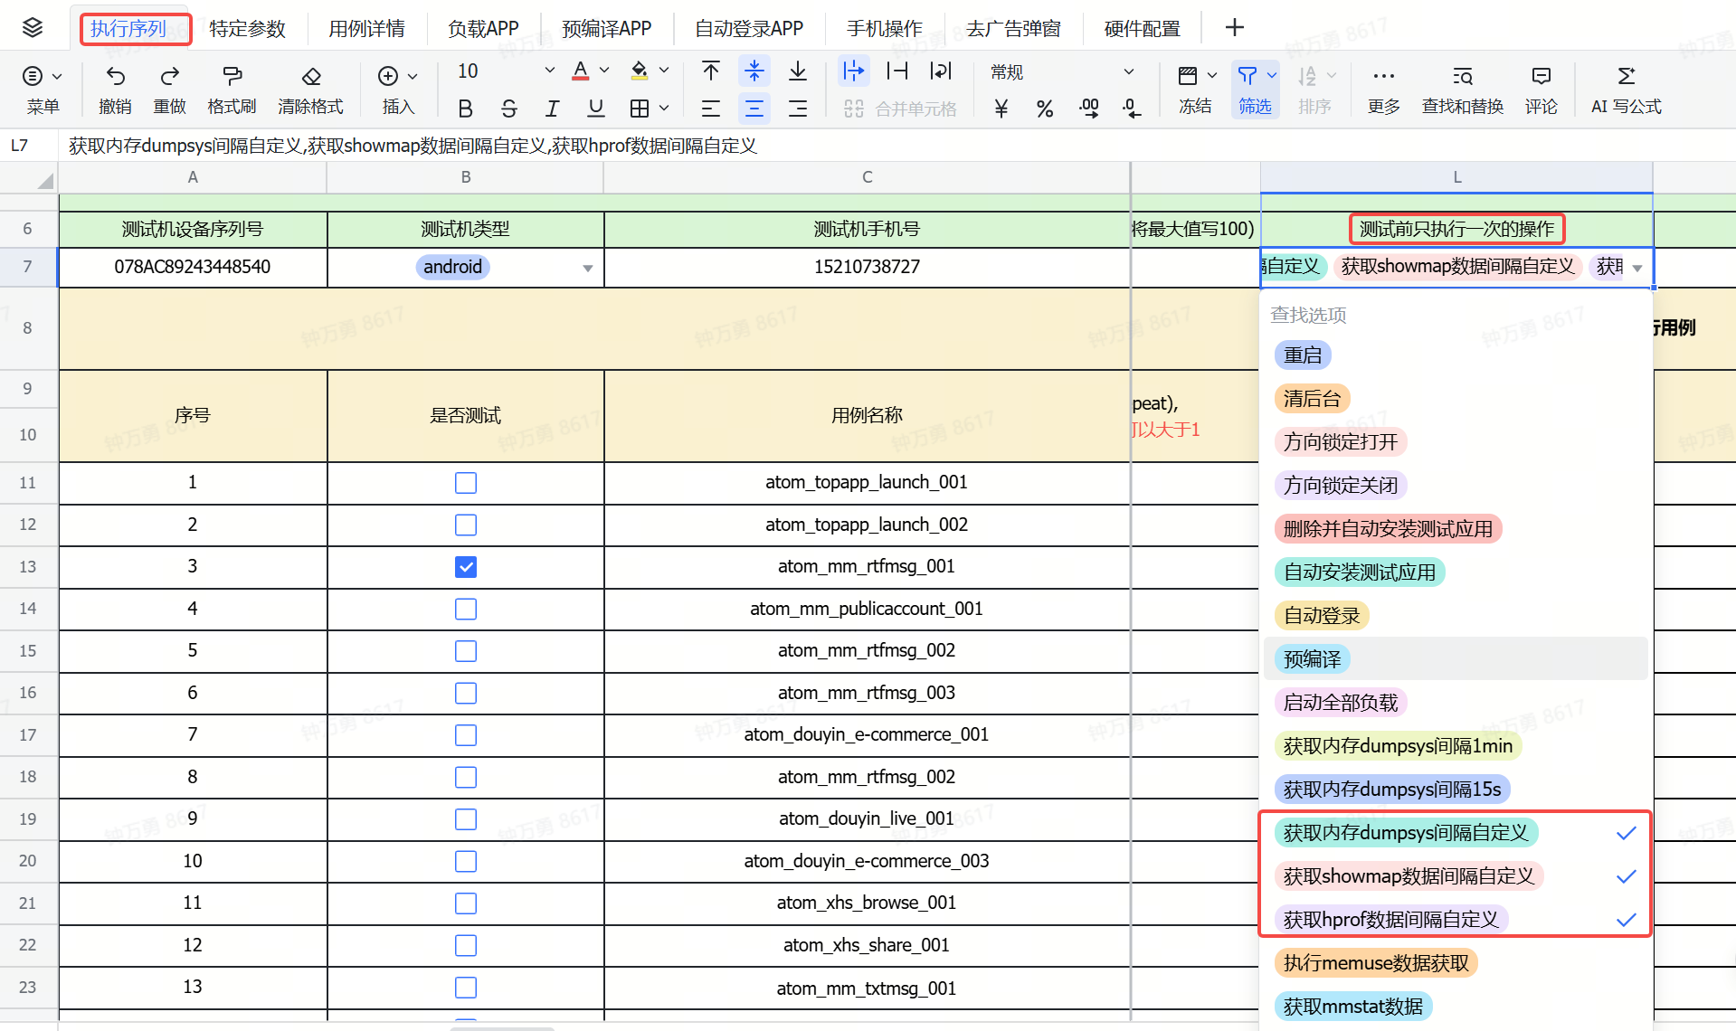Open Comments (评论) panel

click(x=1541, y=89)
